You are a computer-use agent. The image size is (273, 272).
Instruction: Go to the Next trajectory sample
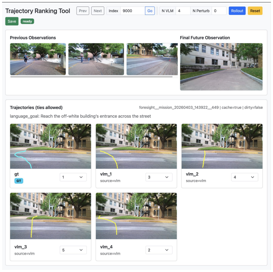pyautogui.click(x=98, y=11)
